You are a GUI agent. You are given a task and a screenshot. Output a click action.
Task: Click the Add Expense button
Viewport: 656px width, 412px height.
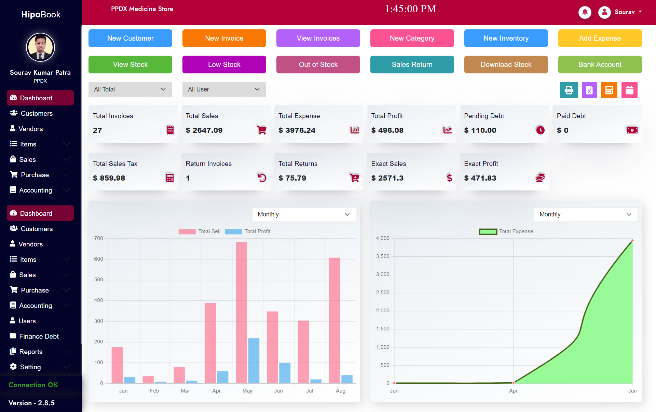tap(600, 38)
